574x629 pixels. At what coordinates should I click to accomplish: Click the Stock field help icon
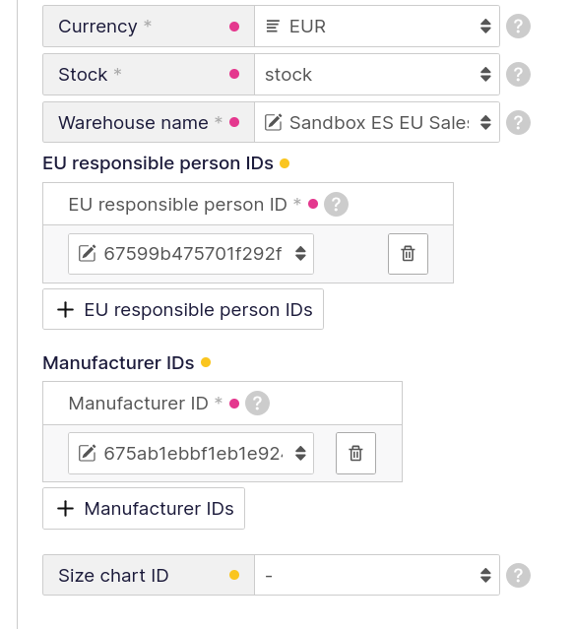click(518, 74)
